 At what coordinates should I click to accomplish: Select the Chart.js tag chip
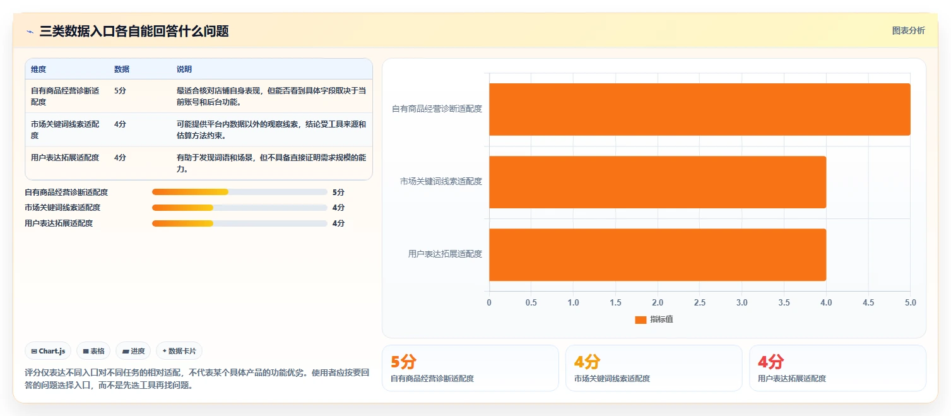(x=48, y=351)
